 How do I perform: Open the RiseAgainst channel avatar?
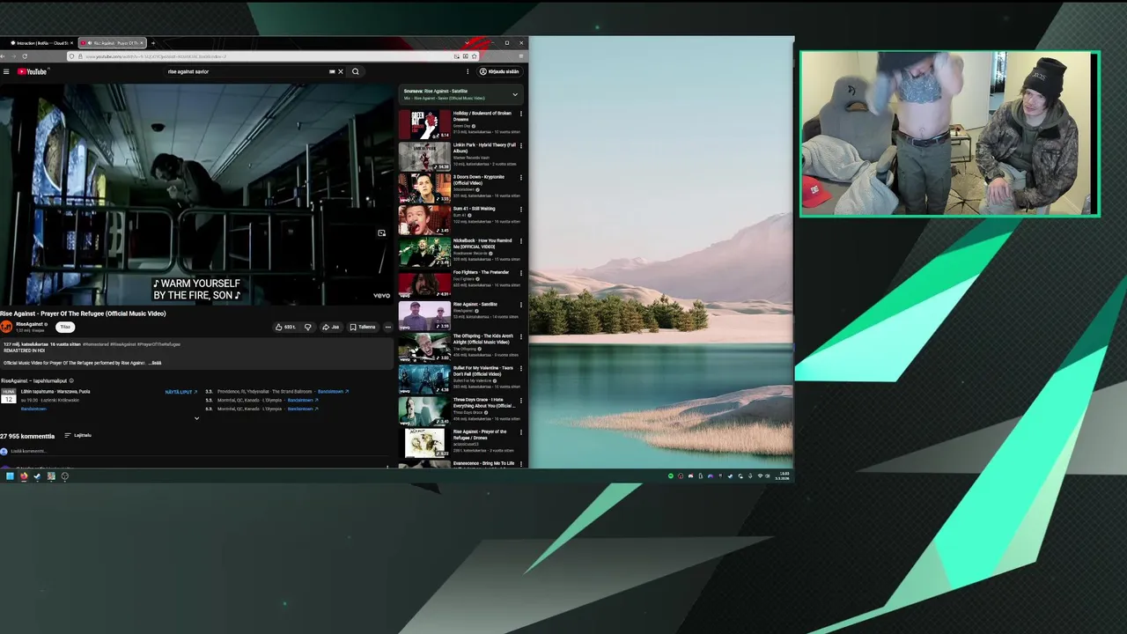[x=6, y=327]
